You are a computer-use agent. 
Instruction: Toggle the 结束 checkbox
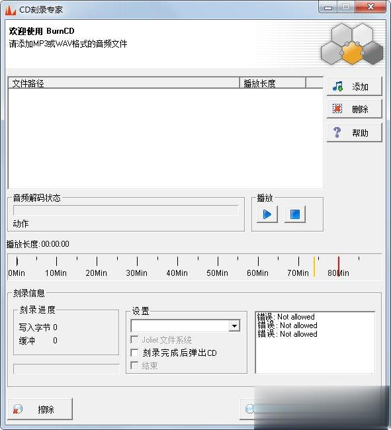134,365
